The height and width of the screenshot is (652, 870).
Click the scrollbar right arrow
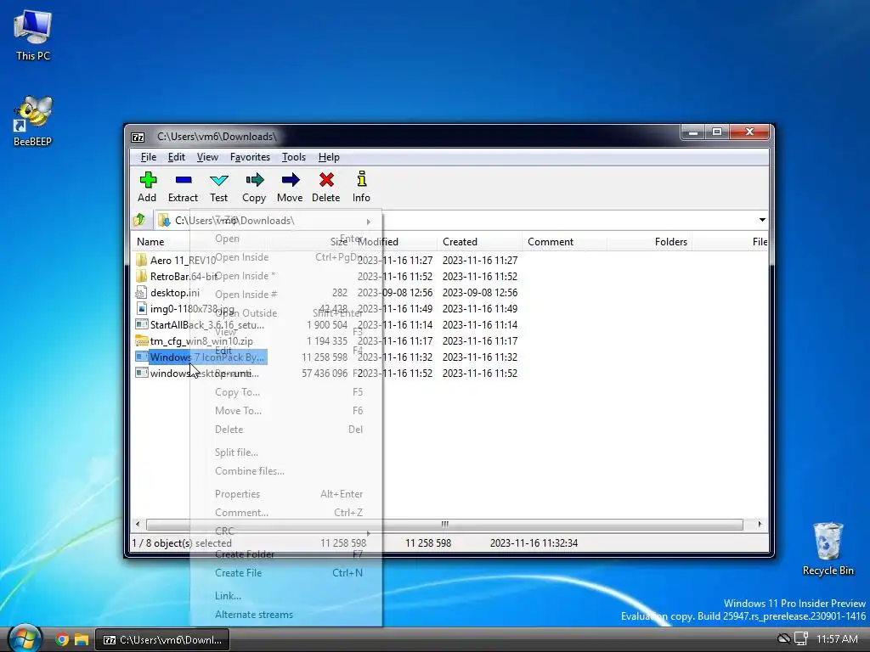tap(760, 525)
